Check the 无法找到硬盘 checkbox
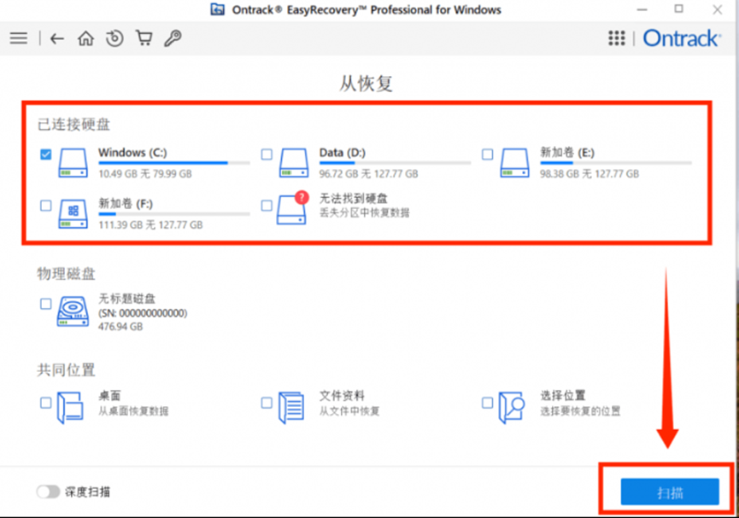This screenshot has height=518, width=739. click(267, 206)
